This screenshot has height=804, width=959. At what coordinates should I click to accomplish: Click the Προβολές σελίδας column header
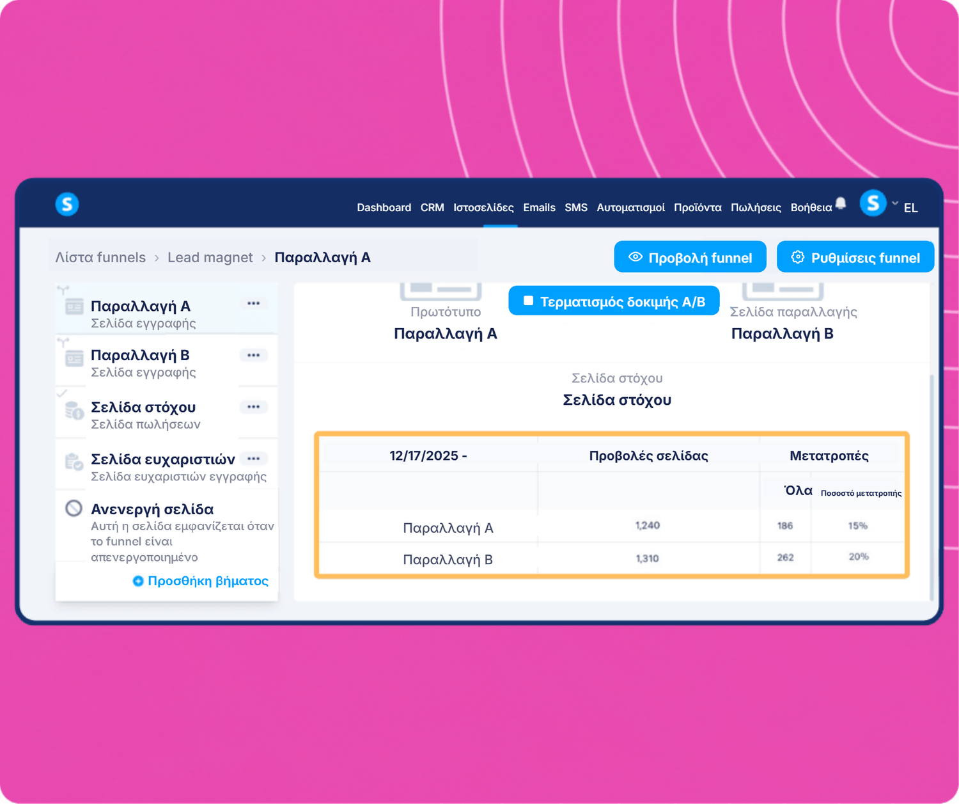pos(648,455)
